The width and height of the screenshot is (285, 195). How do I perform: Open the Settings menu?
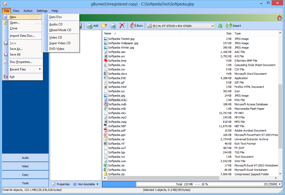[x=42, y=11]
